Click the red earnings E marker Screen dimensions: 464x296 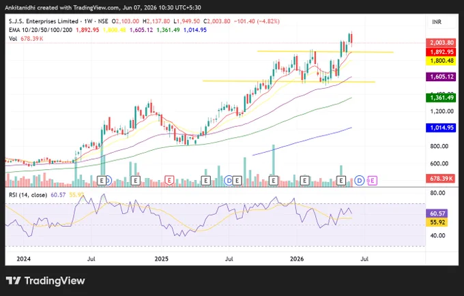[169, 180]
